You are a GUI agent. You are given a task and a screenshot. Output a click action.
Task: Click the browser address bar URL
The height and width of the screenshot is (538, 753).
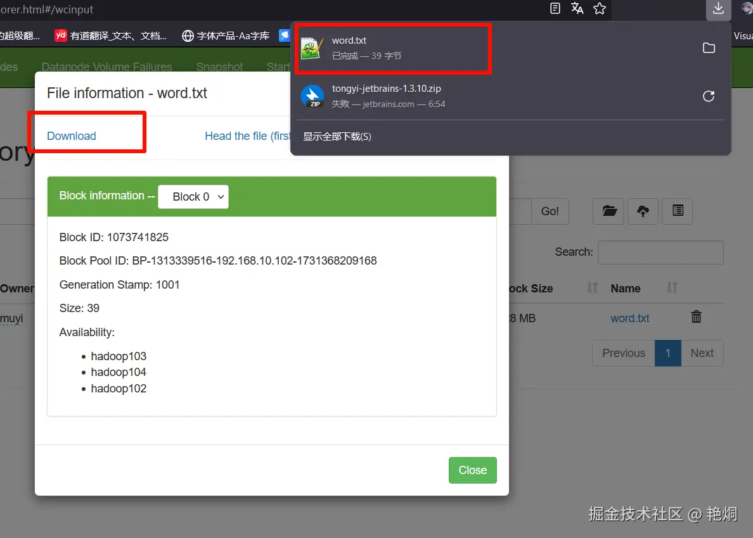tap(46, 9)
